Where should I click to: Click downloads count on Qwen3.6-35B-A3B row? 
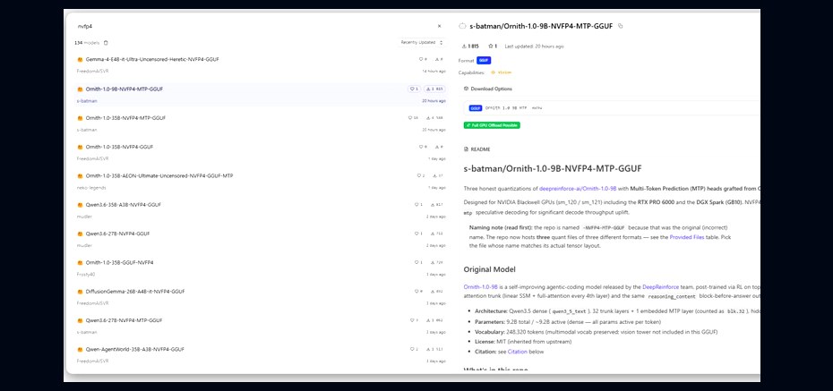[x=438, y=205]
